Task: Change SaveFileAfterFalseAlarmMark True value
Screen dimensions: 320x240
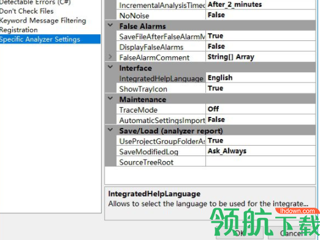Action: tap(261, 36)
